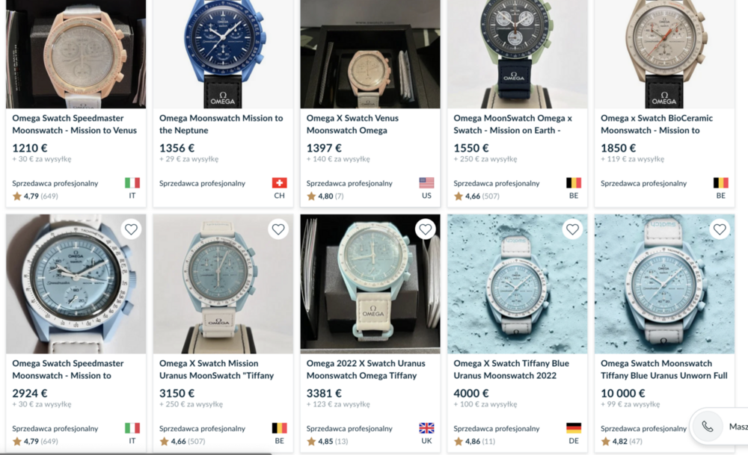
Task: Click the 1850 € price on BioCeramic listing
Action: coord(619,148)
